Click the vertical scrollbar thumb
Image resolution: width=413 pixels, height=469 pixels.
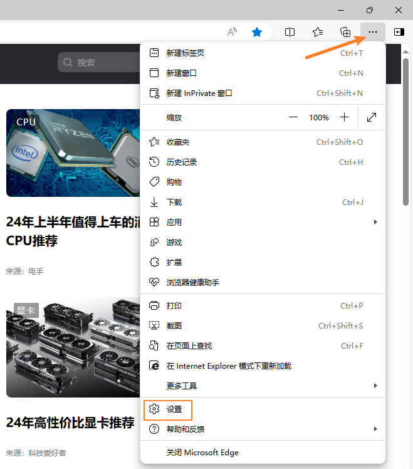tap(405, 132)
